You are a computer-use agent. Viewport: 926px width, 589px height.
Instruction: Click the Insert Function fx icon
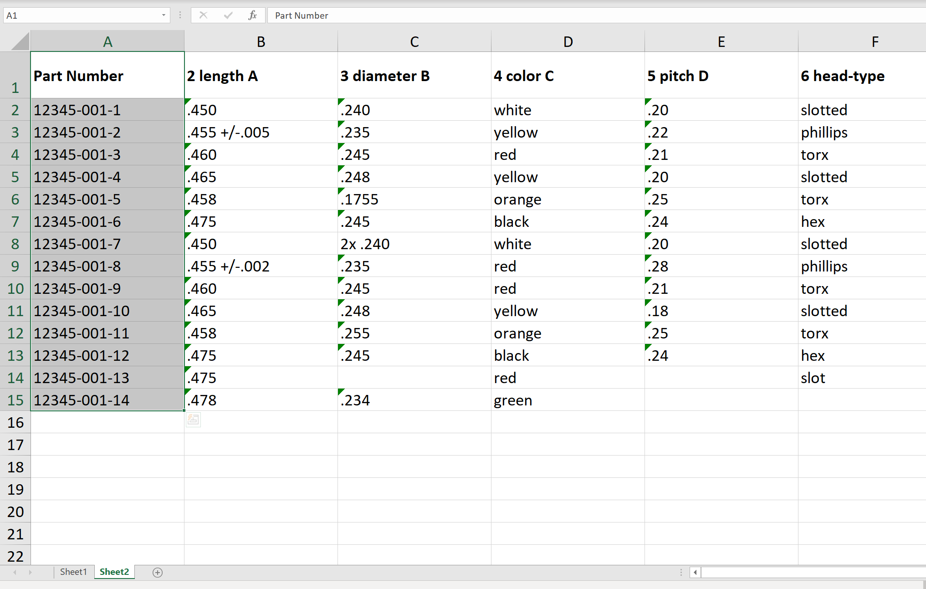[x=253, y=15]
